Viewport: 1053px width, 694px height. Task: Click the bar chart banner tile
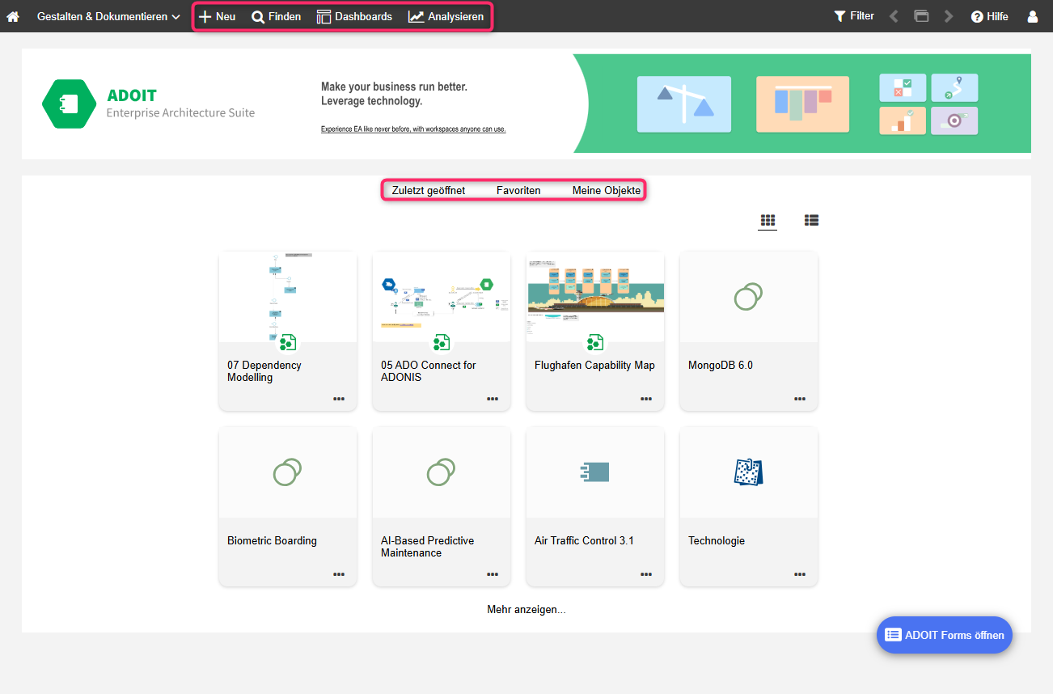(x=903, y=121)
